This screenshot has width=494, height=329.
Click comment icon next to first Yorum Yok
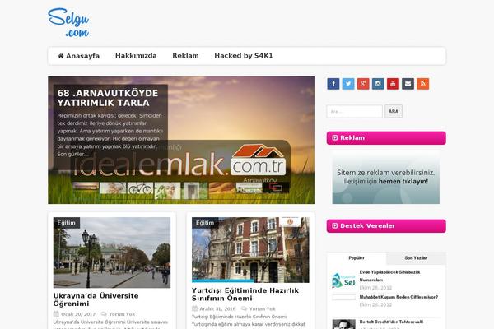point(104,314)
